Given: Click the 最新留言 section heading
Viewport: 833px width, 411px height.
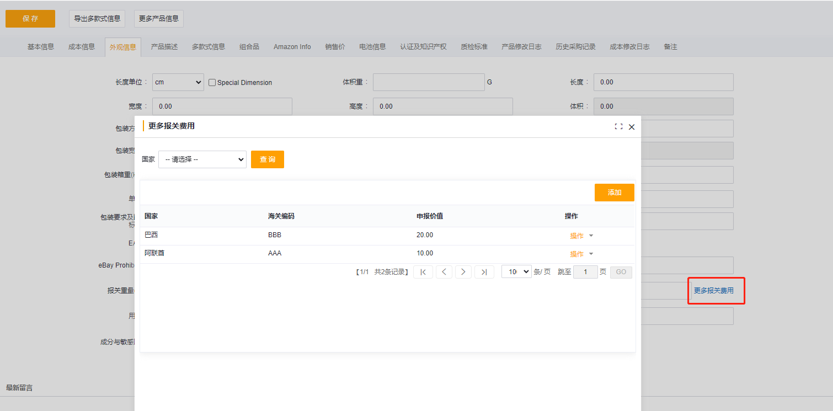Looking at the screenshot, I should [x=19, y=388].
